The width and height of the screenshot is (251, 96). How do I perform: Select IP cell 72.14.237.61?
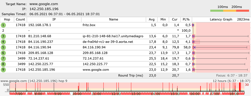click(39, 59)
